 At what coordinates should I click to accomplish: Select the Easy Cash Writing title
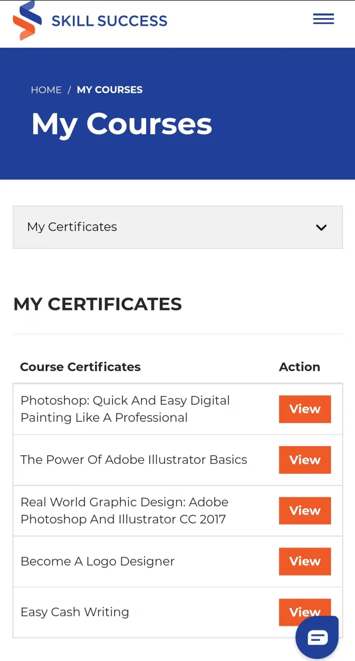pyautogui.click(x=75, y=612)
